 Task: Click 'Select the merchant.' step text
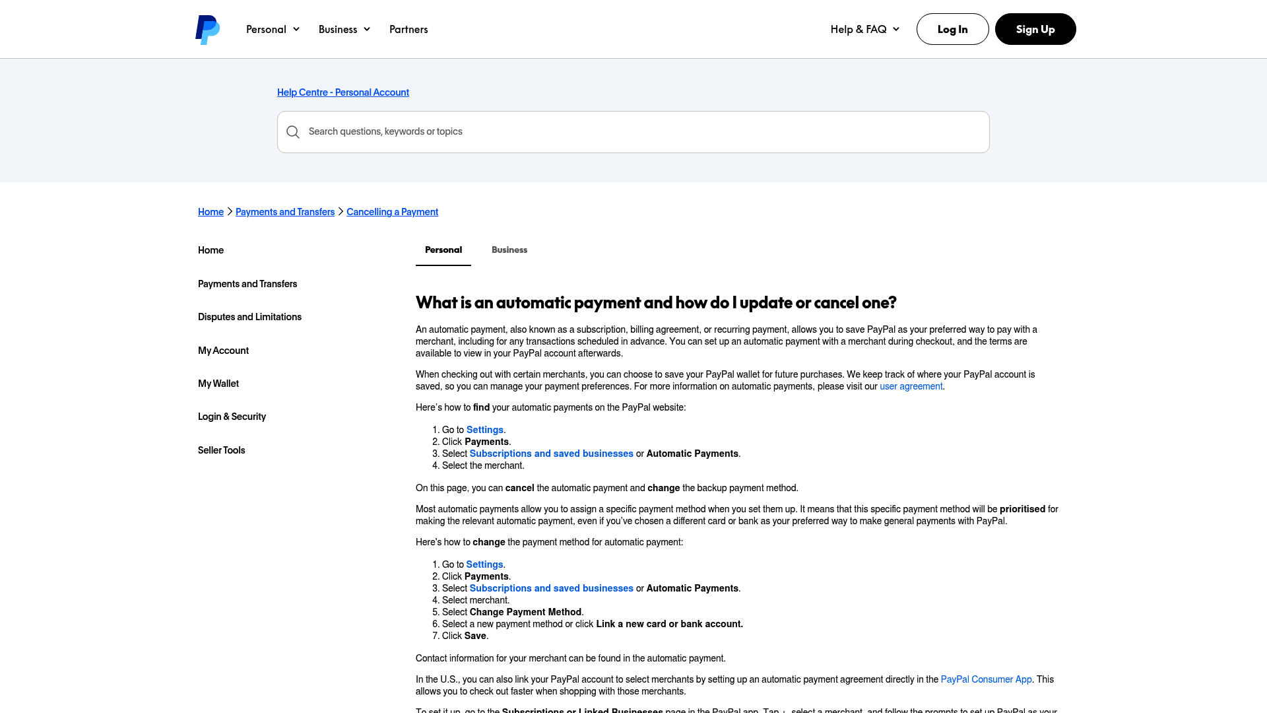click(483, 465)
